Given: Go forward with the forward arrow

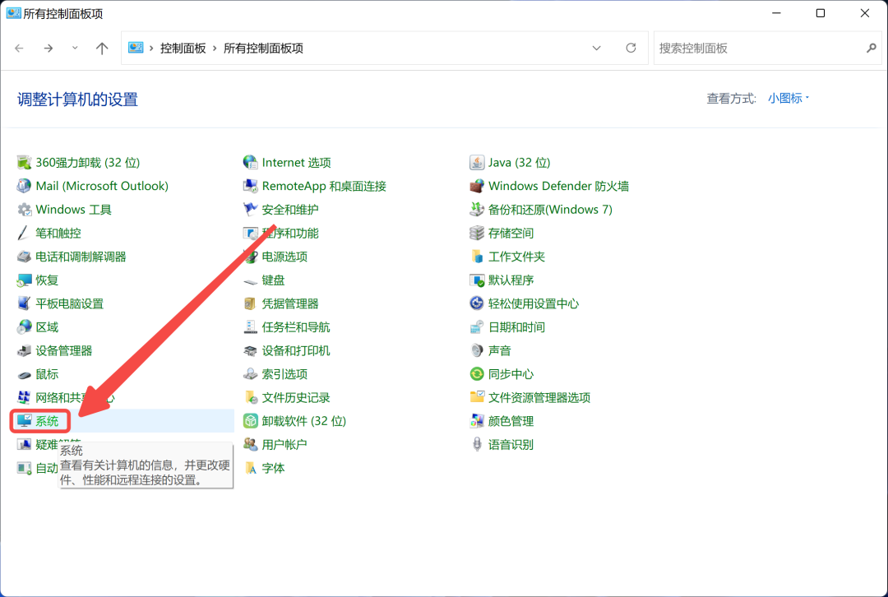Looking at the screenshot, I should (49, 49).
